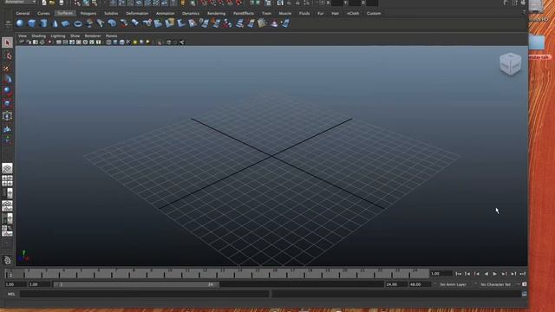Switch to four view layout
Viewport: 555px width, 312px height.
point(8,181)
